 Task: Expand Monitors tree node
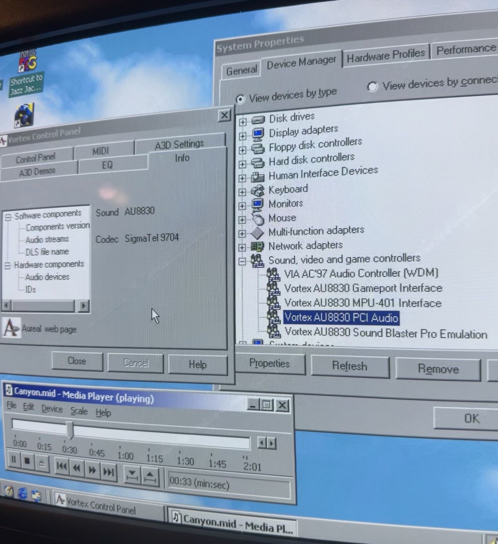(242, 206)
